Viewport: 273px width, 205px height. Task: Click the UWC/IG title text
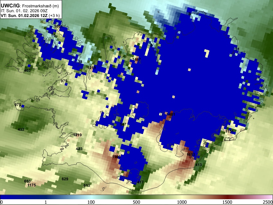coord(10,6)
